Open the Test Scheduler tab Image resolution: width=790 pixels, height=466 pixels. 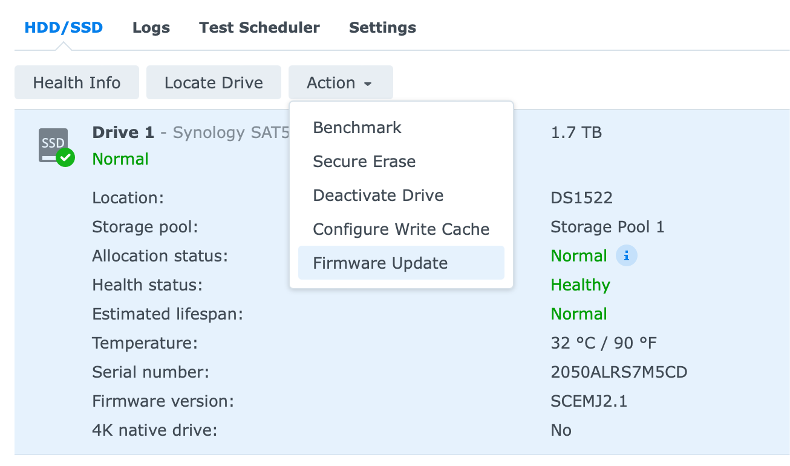(x=260, y=27)
